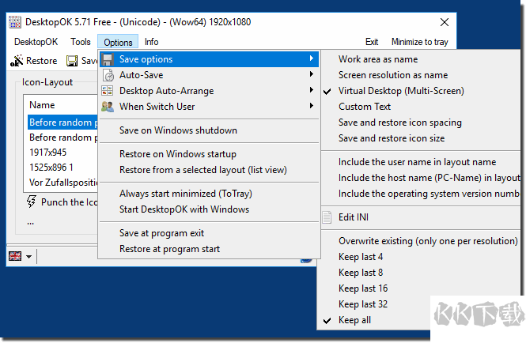Screen dimensions: 526x343
Task: Click the Auto-Save clock icon
Action: click(108, 75)
